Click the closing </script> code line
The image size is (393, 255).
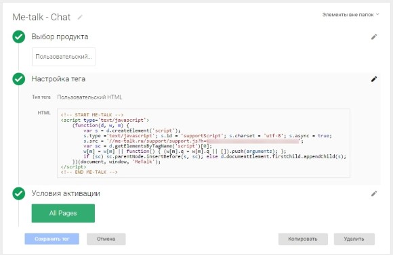tap(73, 167)
